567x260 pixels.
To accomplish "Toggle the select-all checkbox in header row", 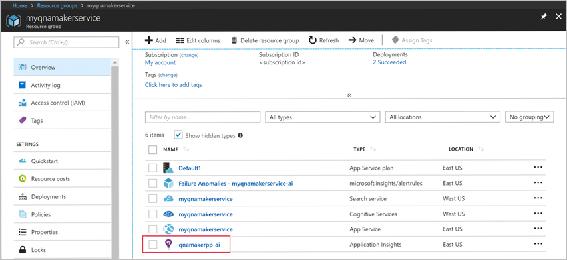I will point(152,149).
